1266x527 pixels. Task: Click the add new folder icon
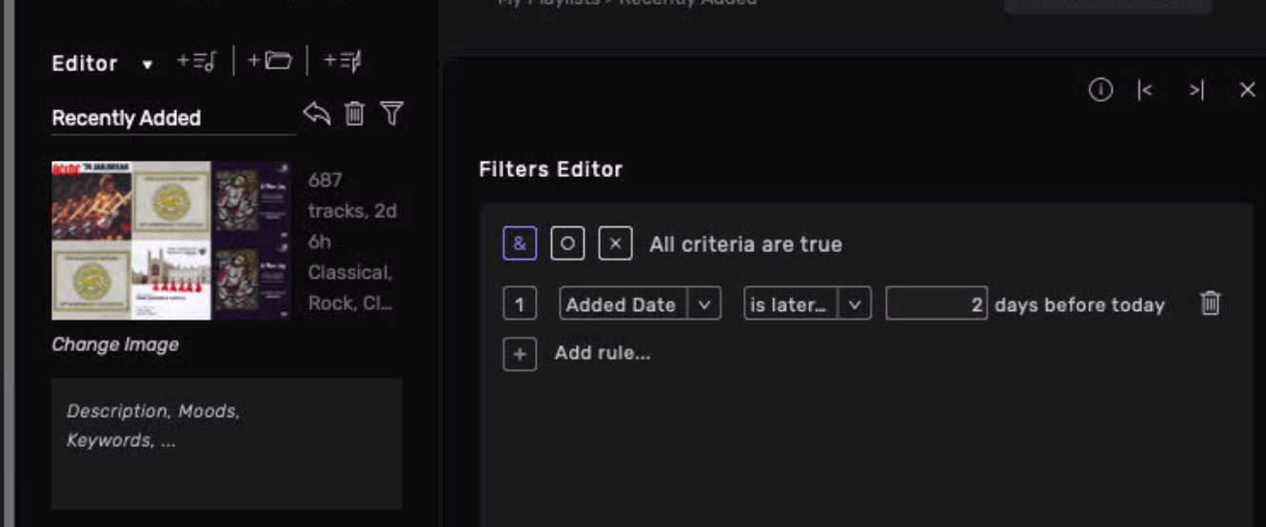click(x=269, y=62)
